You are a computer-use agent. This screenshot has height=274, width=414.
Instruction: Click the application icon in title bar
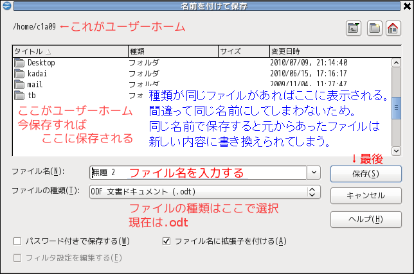coord(7,6)
